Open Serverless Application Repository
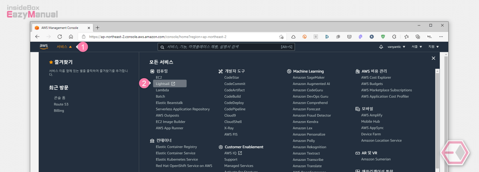 (183, 109)
